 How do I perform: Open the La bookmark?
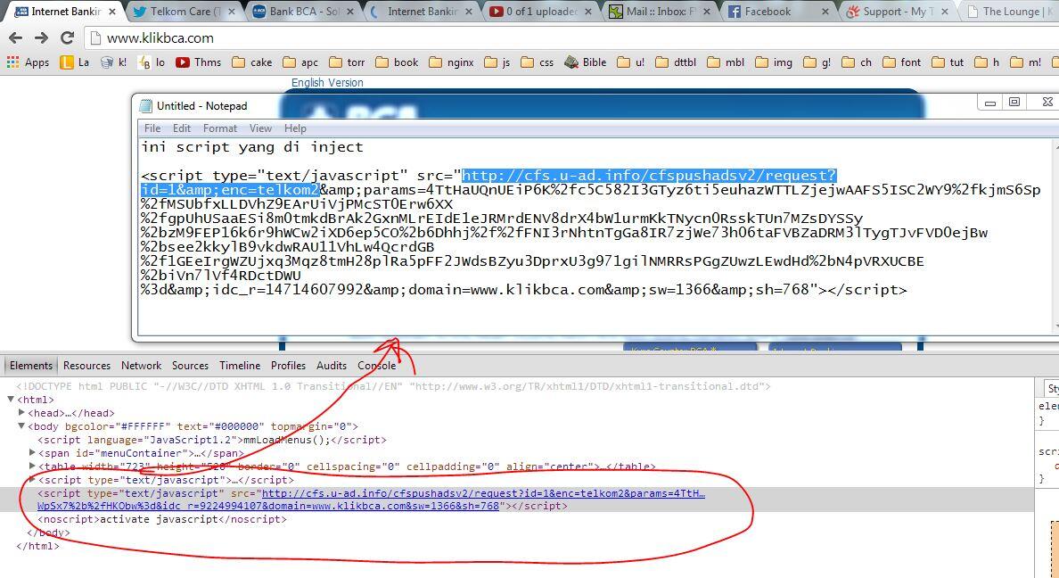tap(75, 62)
